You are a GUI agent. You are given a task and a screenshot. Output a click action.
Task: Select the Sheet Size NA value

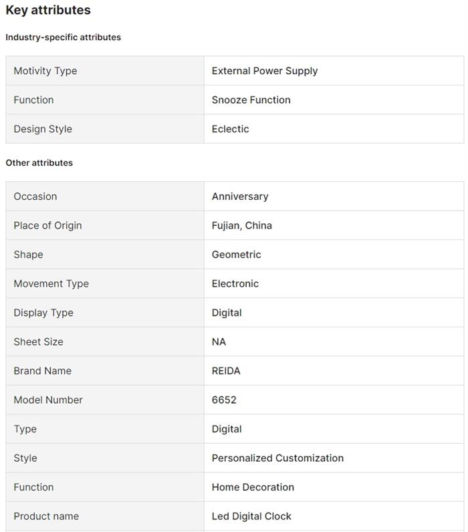219,342
